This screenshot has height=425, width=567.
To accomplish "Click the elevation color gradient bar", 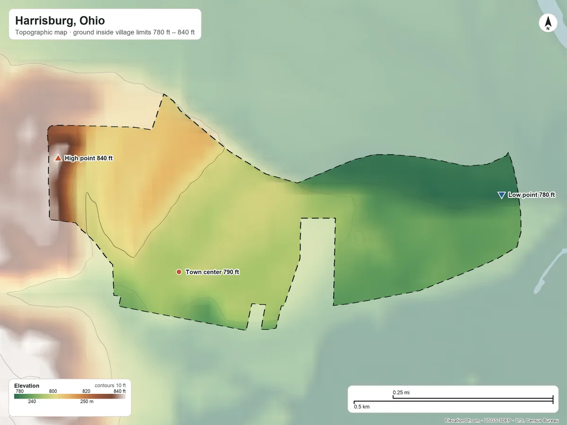I will (70, 396).
